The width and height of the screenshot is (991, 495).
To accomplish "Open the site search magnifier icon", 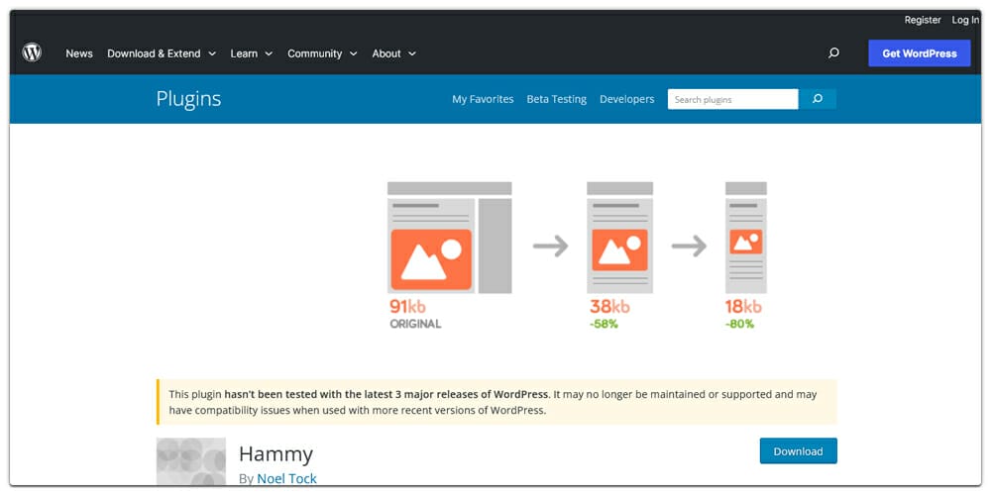I will point(833,53).
